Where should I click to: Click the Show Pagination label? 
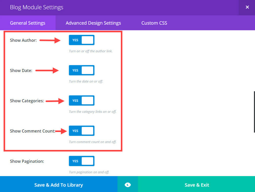[27, 161]
